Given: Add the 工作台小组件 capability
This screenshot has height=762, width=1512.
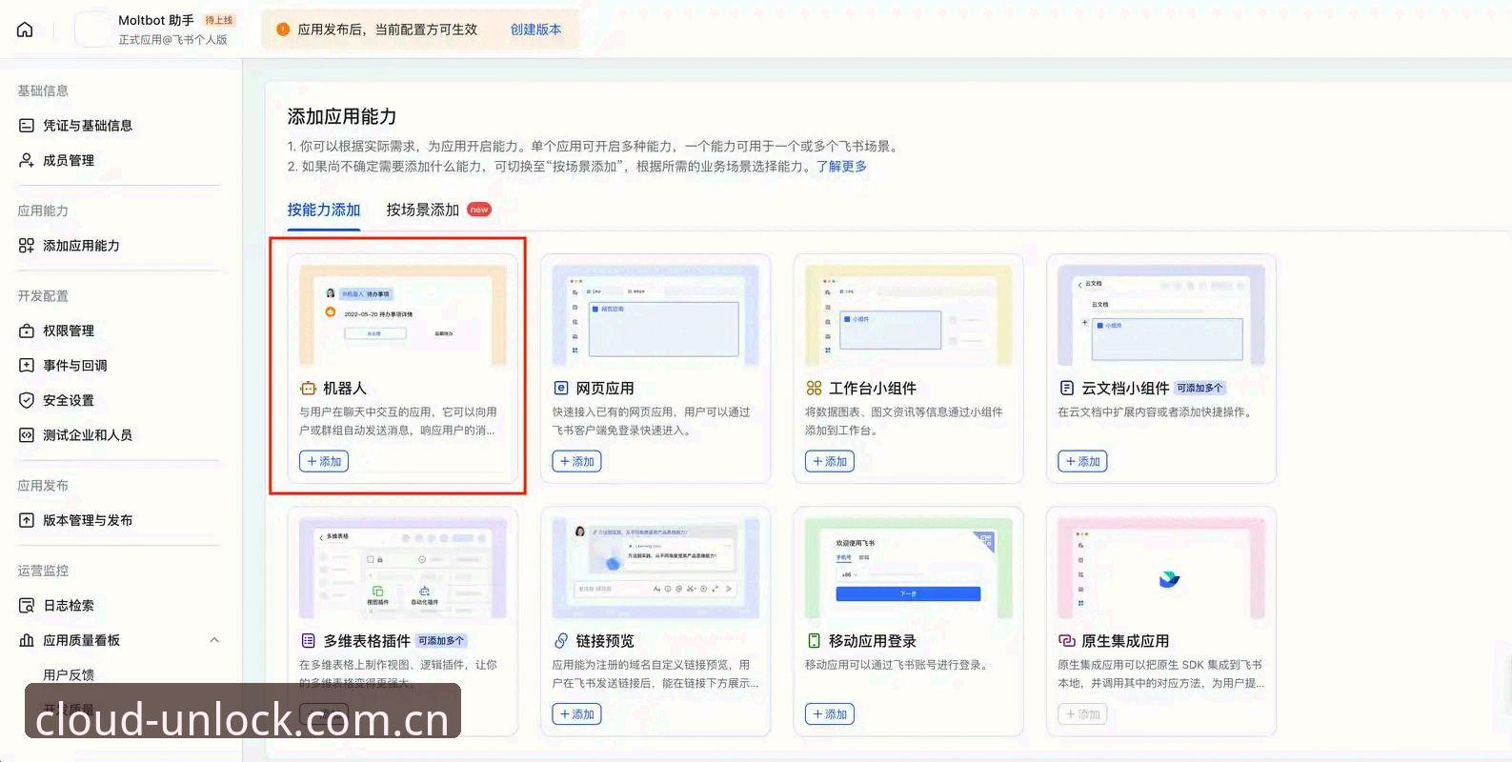Looking at the screenshot, I should coord(829,461).
